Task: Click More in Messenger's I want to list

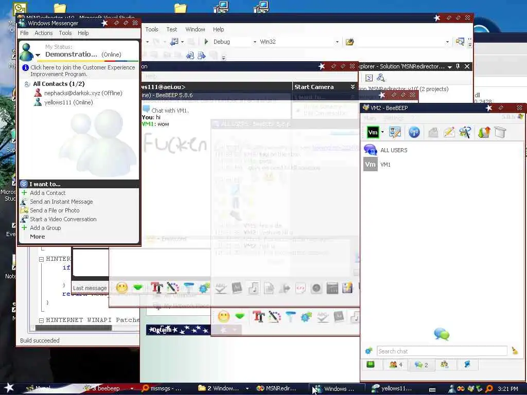Action: (x=37, y=237)
